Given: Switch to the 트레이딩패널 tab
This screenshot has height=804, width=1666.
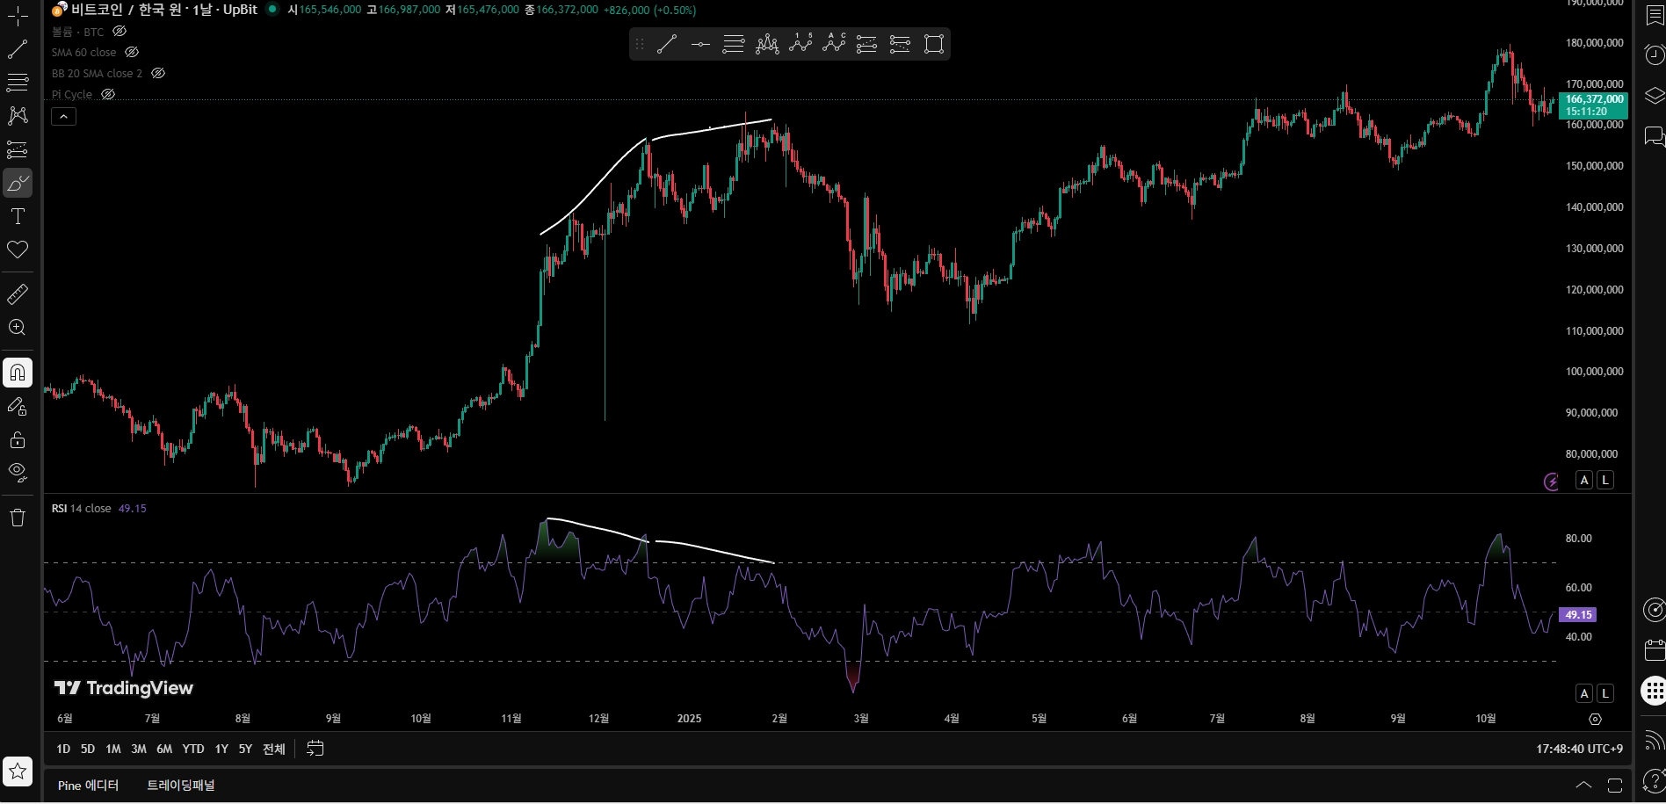Looking at the screenshot, I should pyautogui.click(x=181, y=785).
